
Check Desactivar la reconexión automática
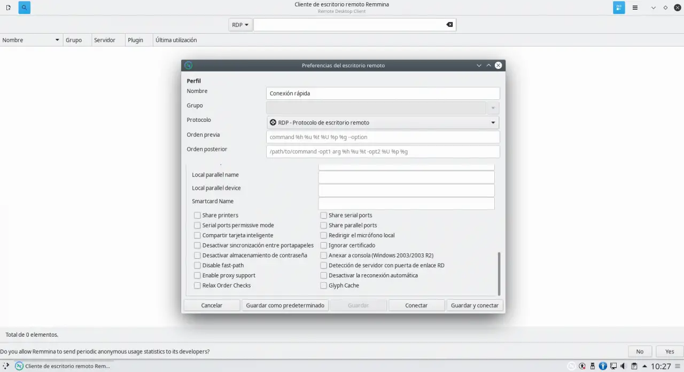[323, 275]
